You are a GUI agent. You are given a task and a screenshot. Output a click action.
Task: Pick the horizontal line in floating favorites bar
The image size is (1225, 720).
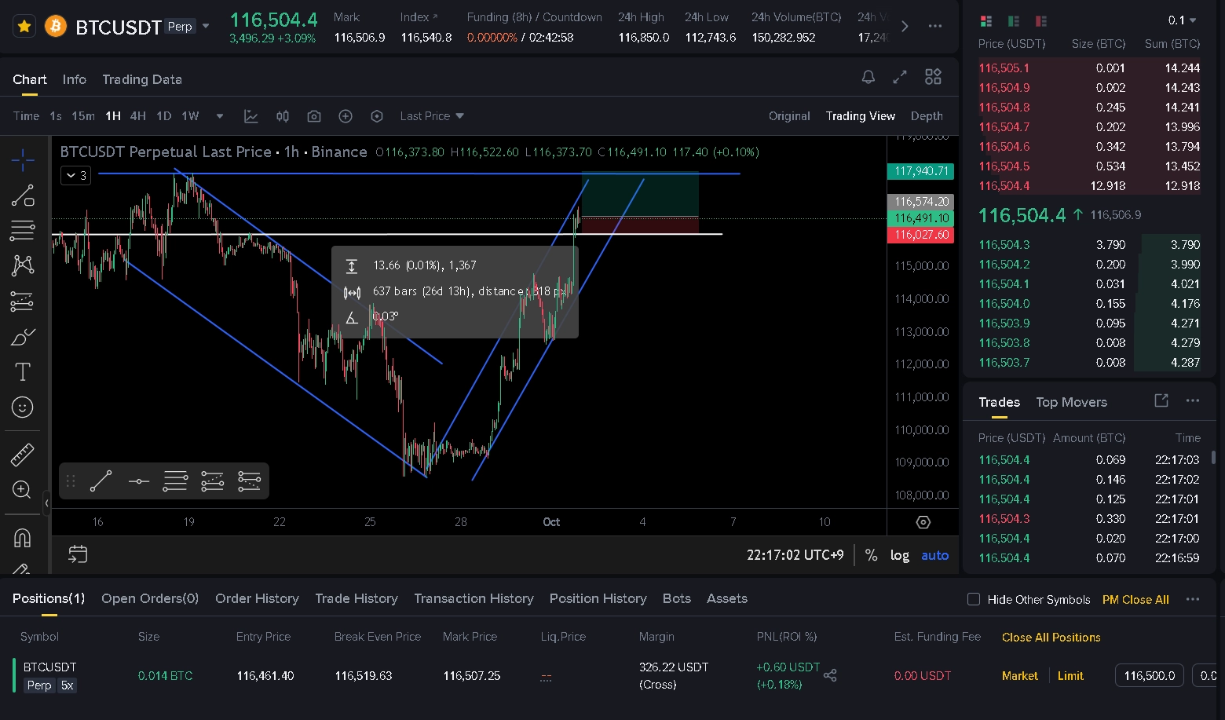coord(139,481)
